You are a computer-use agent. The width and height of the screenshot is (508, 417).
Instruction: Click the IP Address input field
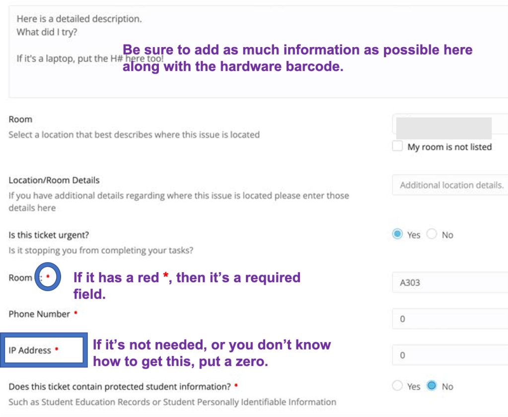[x=449, y=355]
